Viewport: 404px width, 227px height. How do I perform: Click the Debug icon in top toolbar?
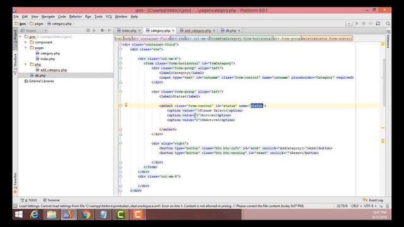tap(364, 23)
